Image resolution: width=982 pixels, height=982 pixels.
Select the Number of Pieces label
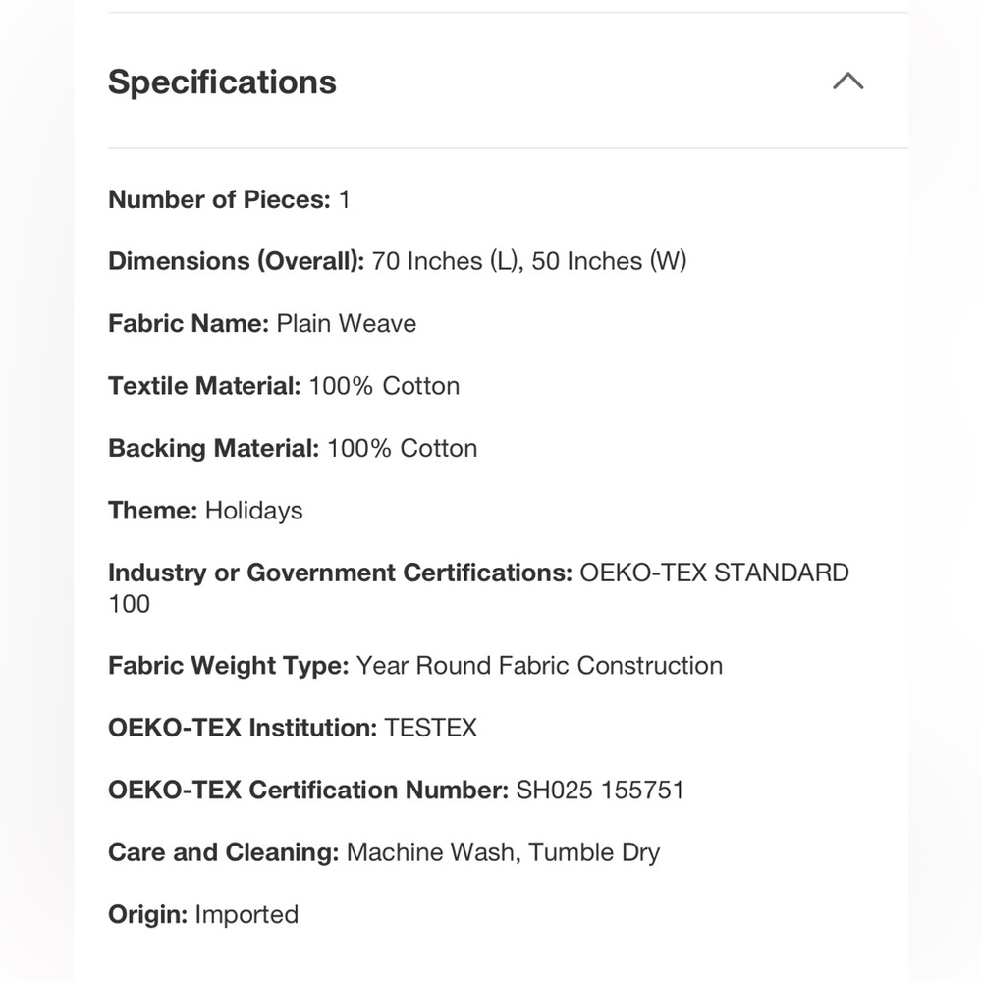219,199
